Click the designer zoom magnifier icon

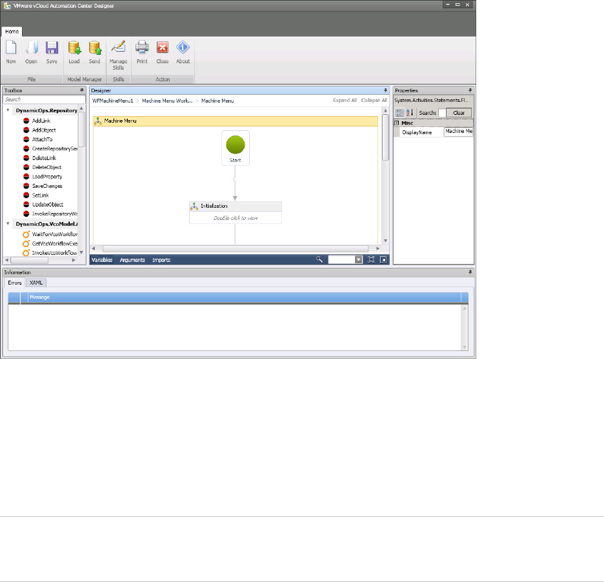tap(319, 259)
